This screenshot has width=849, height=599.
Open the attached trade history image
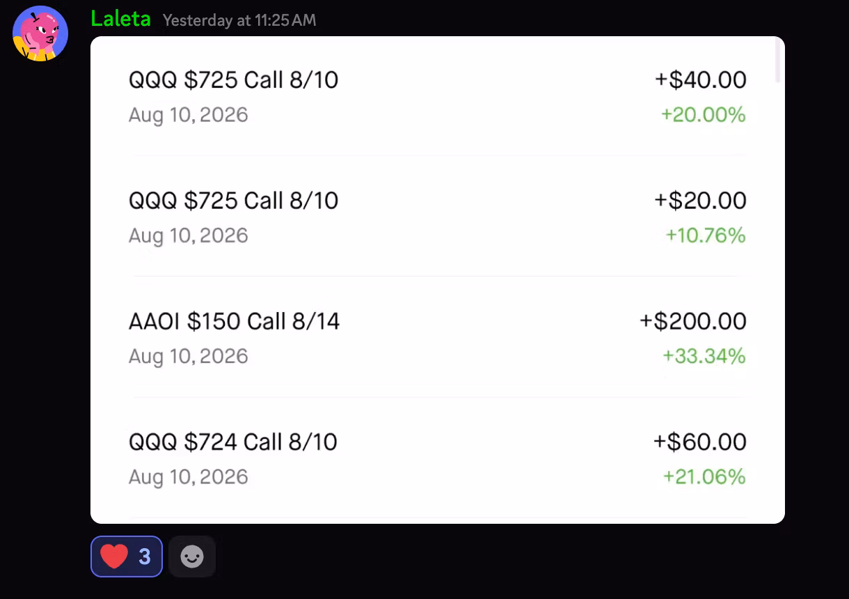438,280
